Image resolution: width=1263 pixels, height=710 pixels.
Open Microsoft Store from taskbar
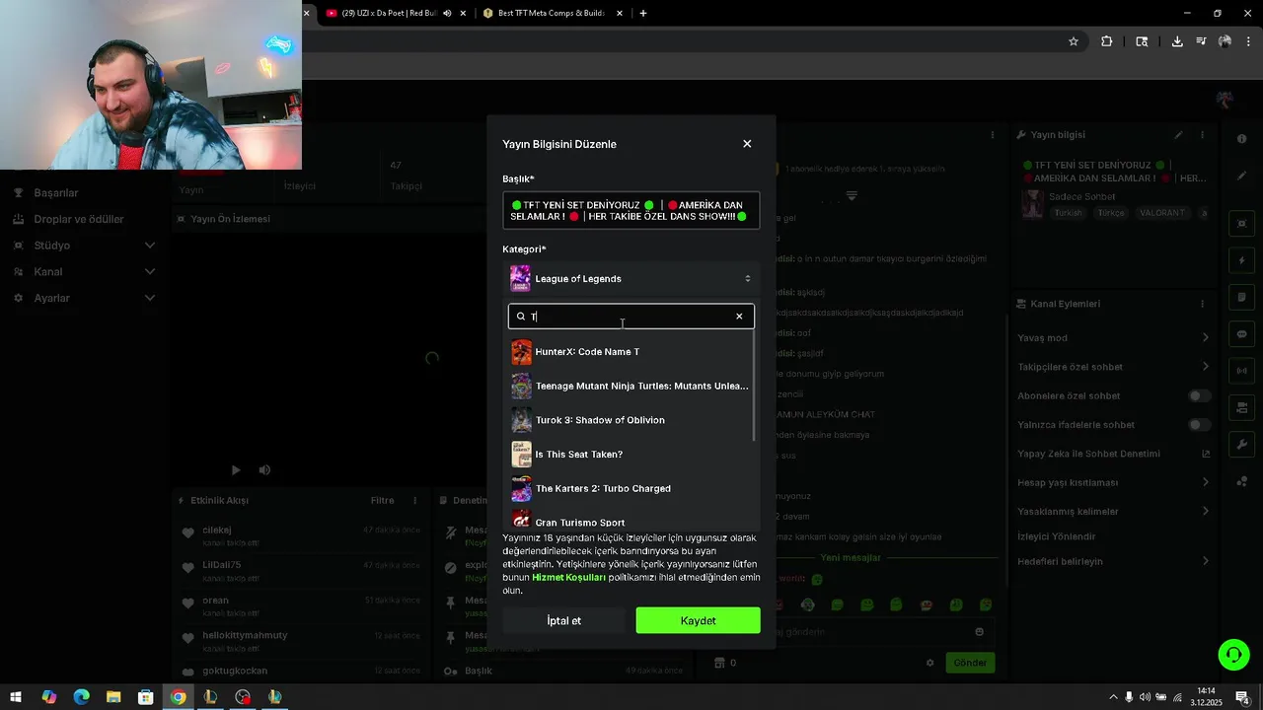click(x=145, y=697)
